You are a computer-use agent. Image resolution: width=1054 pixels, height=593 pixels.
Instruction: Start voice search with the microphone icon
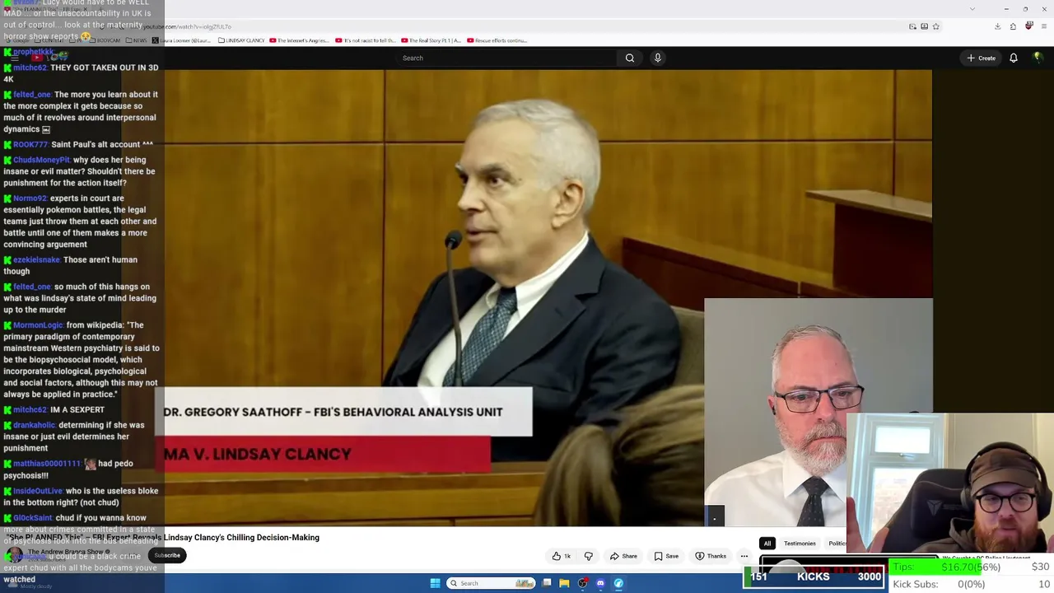click(x=657, y=58)
